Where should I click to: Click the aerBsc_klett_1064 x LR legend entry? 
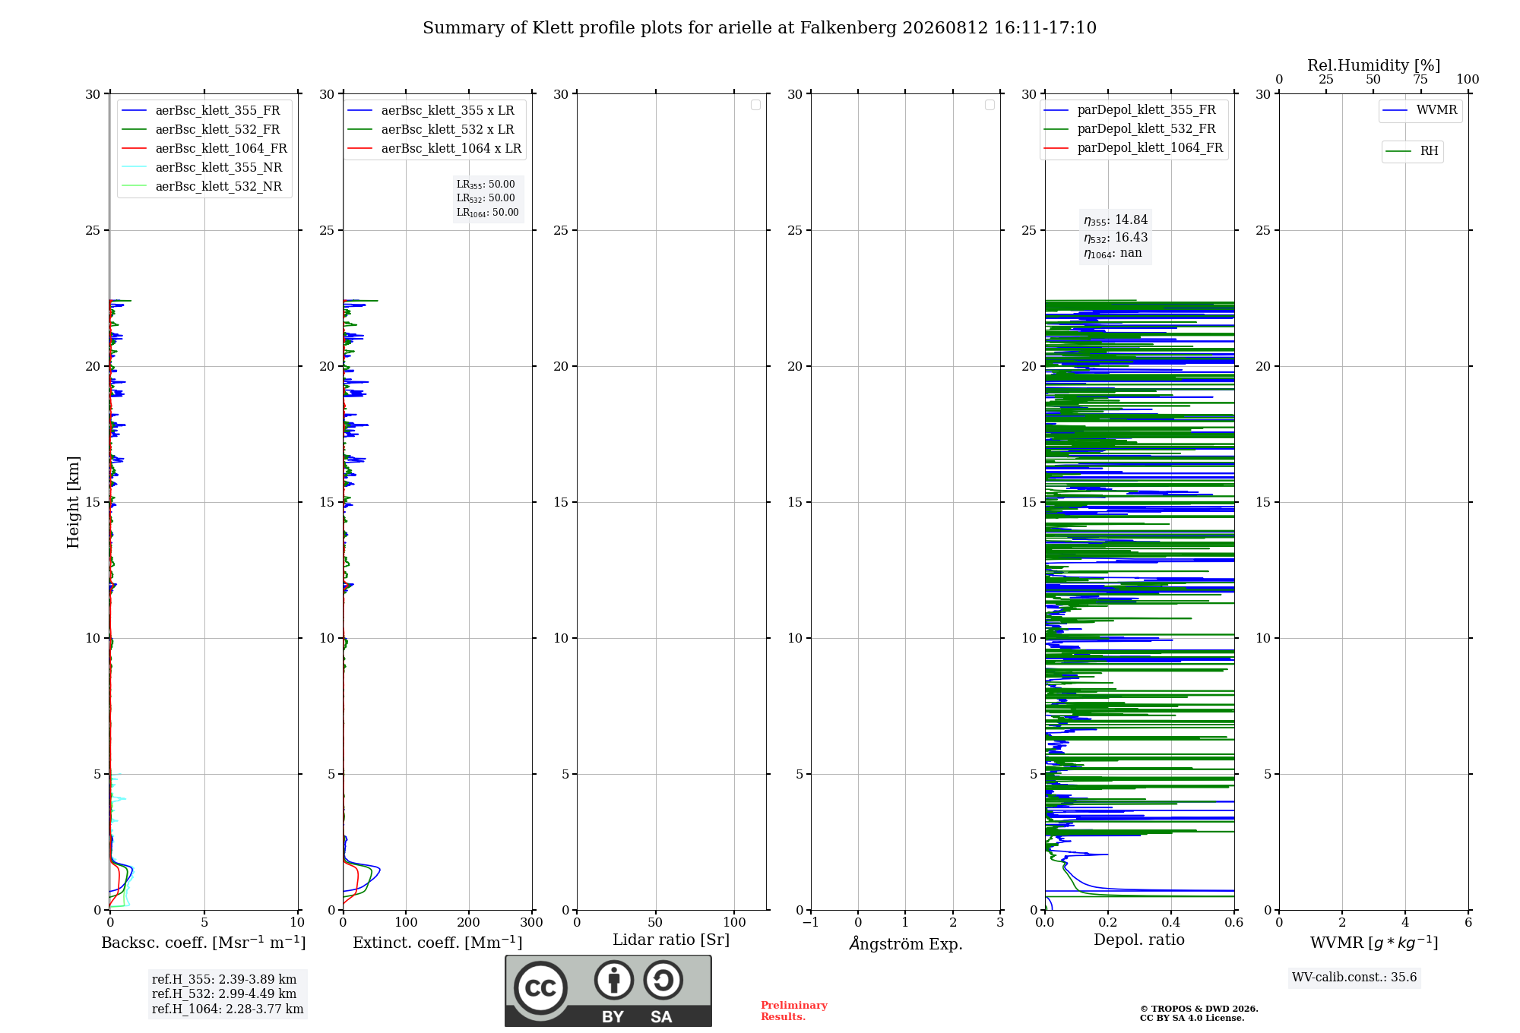point(435,149)
